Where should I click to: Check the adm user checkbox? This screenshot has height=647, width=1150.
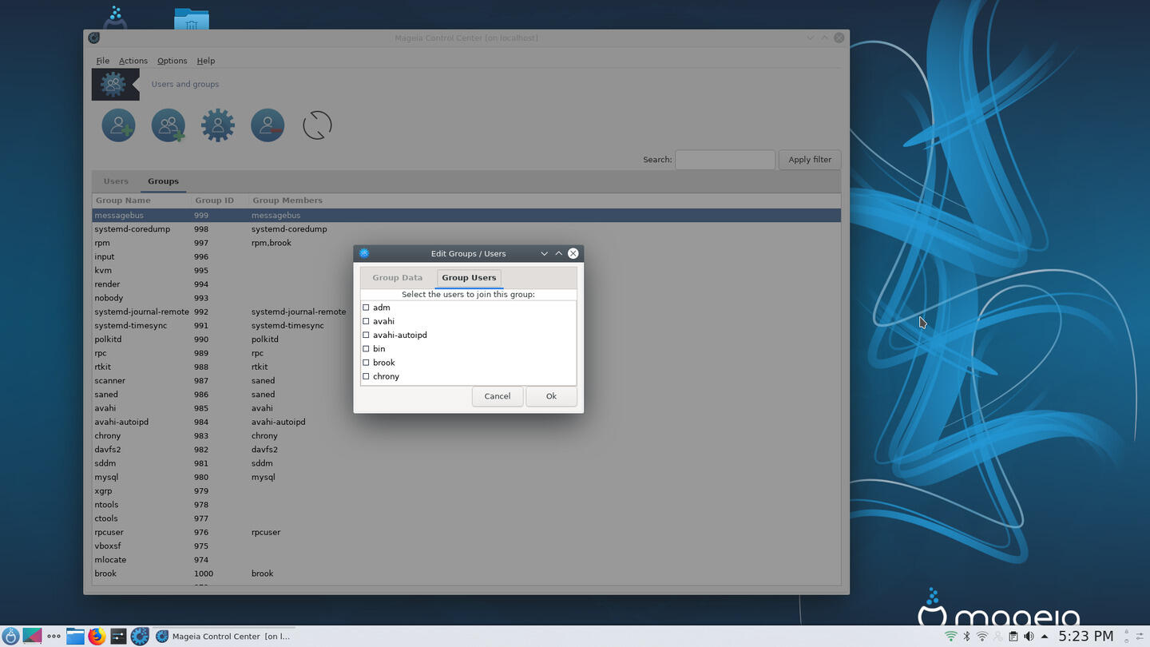(x=366, y=308)
